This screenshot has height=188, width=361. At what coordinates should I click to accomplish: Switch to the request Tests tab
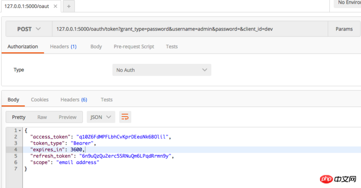click(x=171, y=46)
